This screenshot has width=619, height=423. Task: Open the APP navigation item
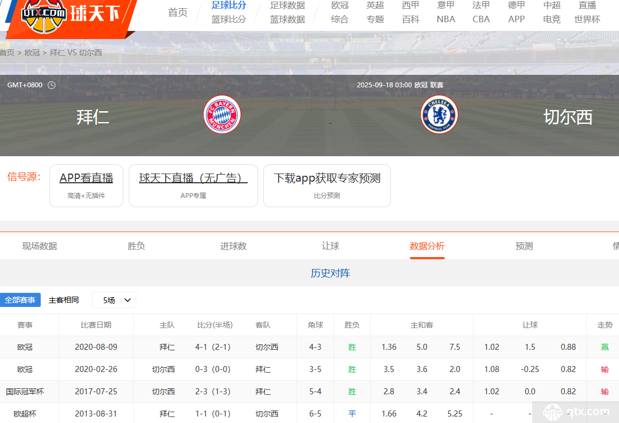[x=516, y=19]
